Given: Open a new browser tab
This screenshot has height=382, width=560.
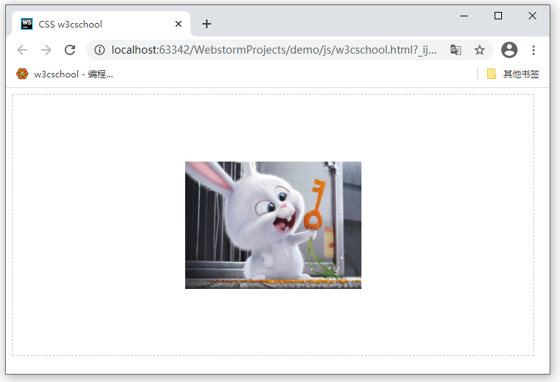Looking at the screenshot, I should click(207, 24).
